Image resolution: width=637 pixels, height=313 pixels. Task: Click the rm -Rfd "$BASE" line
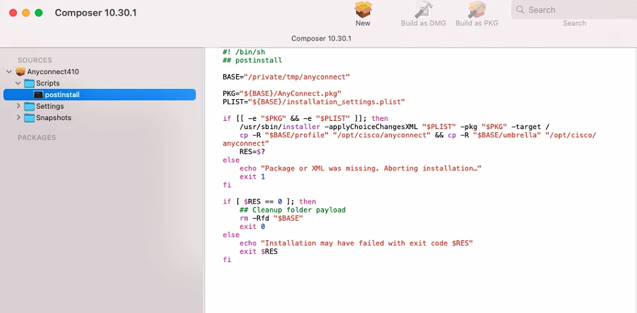coord(272,218)
